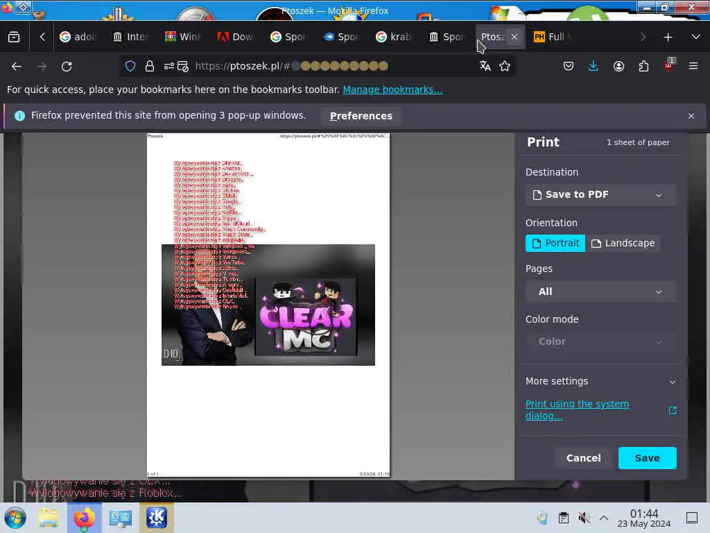Open the Firefox application menu

[x=693, y=66]
